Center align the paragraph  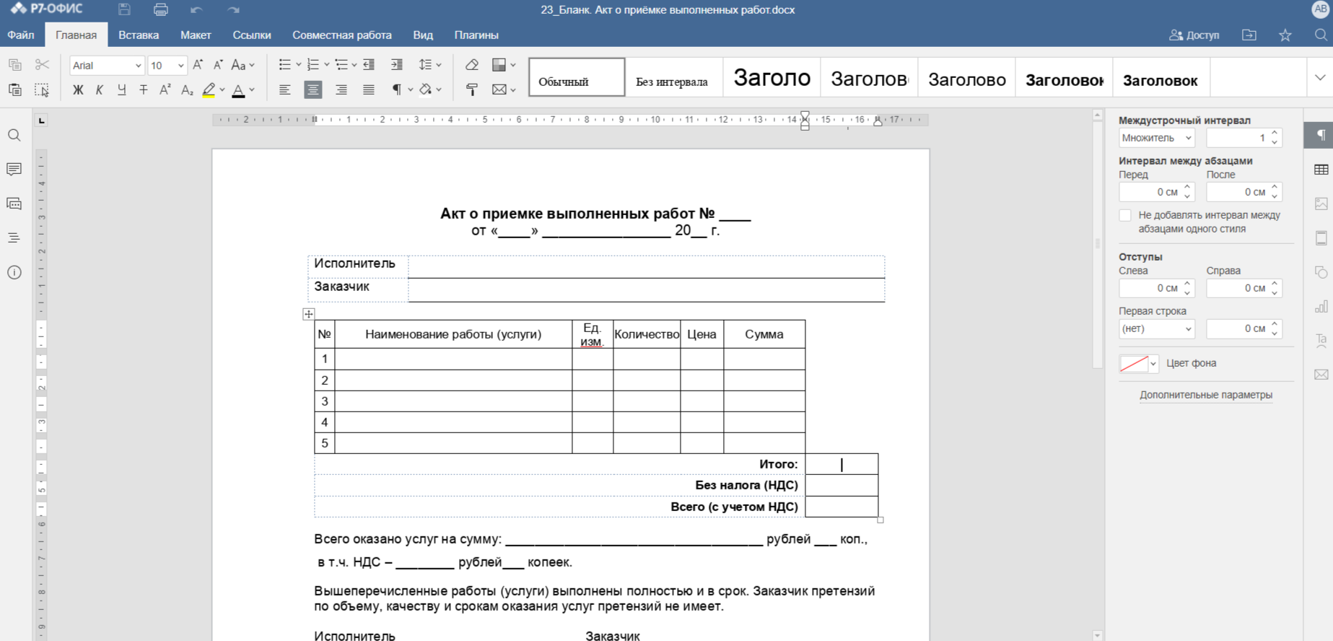313,90
